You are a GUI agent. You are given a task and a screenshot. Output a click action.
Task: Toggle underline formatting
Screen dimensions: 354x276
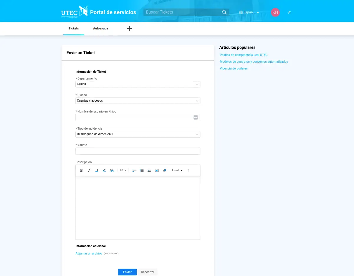coord(97,171)
